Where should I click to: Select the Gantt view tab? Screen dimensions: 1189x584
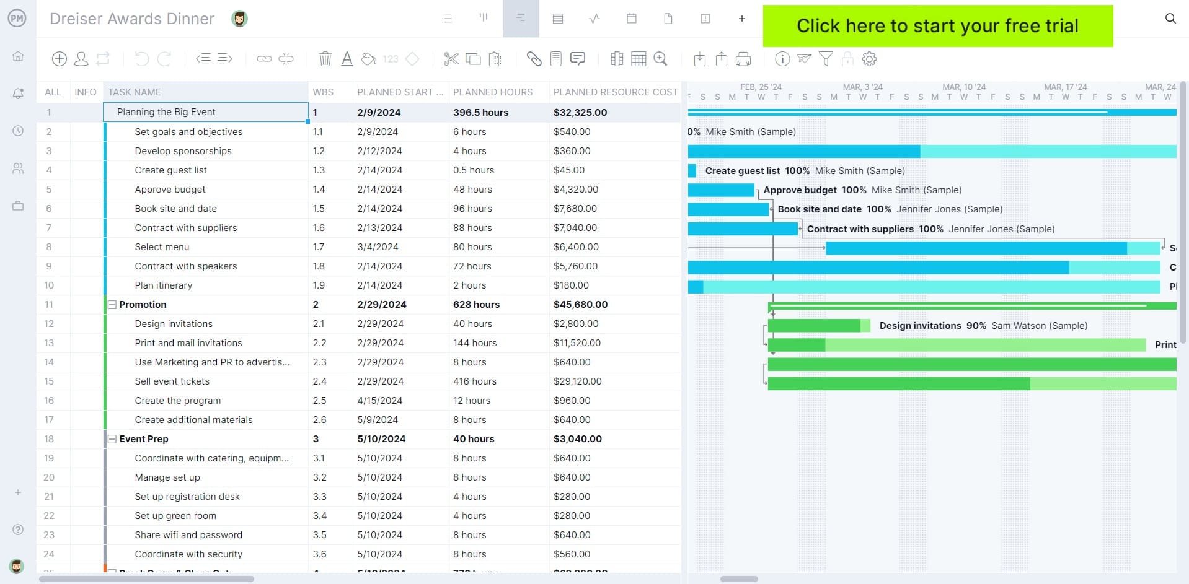521,19
